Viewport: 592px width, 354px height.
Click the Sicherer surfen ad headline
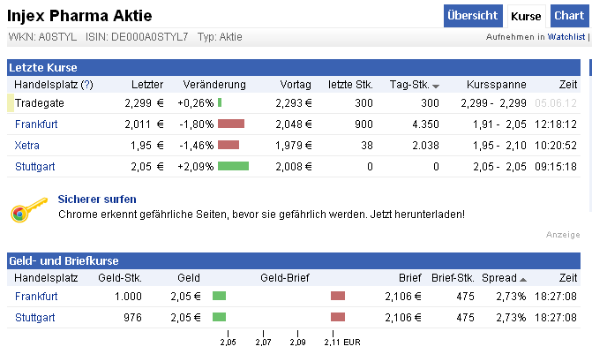(96, 200)
